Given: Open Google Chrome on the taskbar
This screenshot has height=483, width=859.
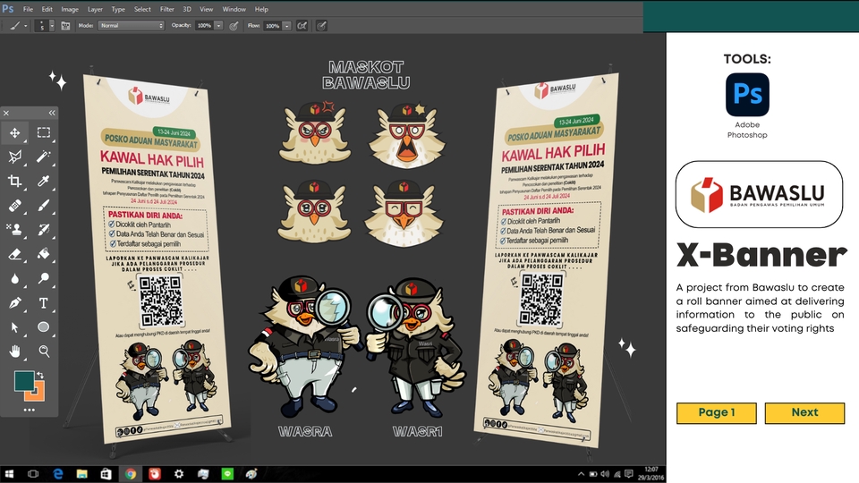Looking at the screenshot, I should pyautogui.click(x=131, y=474).
